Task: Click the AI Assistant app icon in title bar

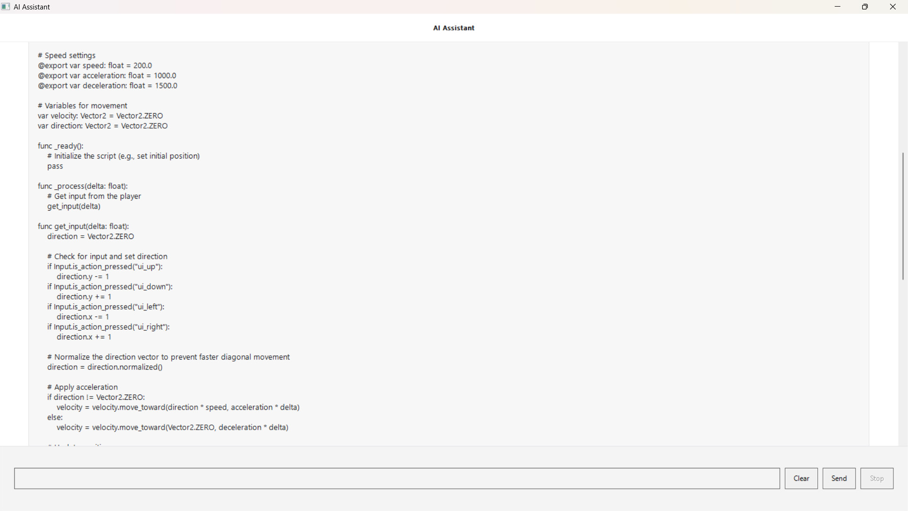Action: coord(6,7)
